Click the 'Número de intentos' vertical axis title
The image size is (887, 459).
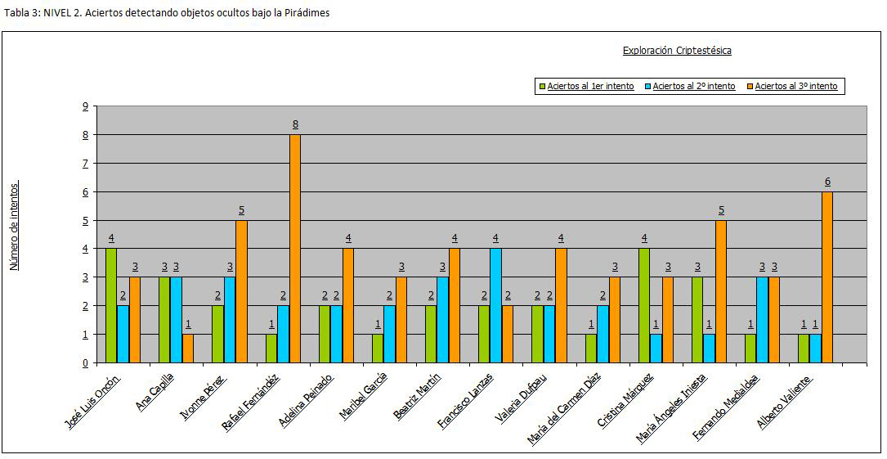(x=15, y=227)
